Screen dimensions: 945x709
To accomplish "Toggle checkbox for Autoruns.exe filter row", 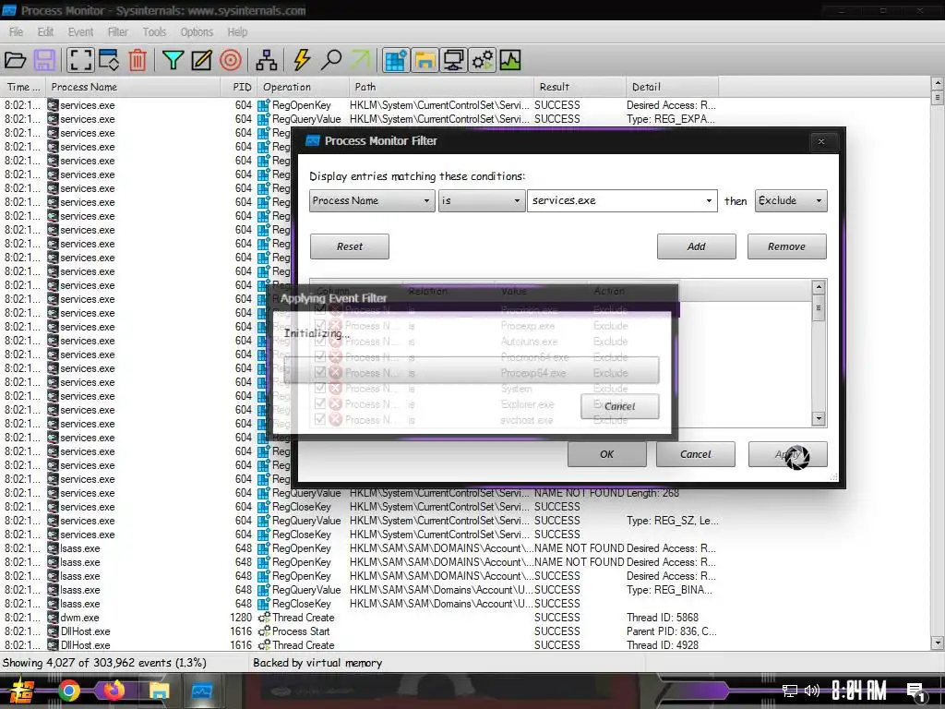I will pos(320,342).
